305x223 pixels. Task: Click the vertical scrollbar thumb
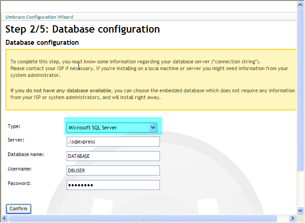(x=300, y=90)
